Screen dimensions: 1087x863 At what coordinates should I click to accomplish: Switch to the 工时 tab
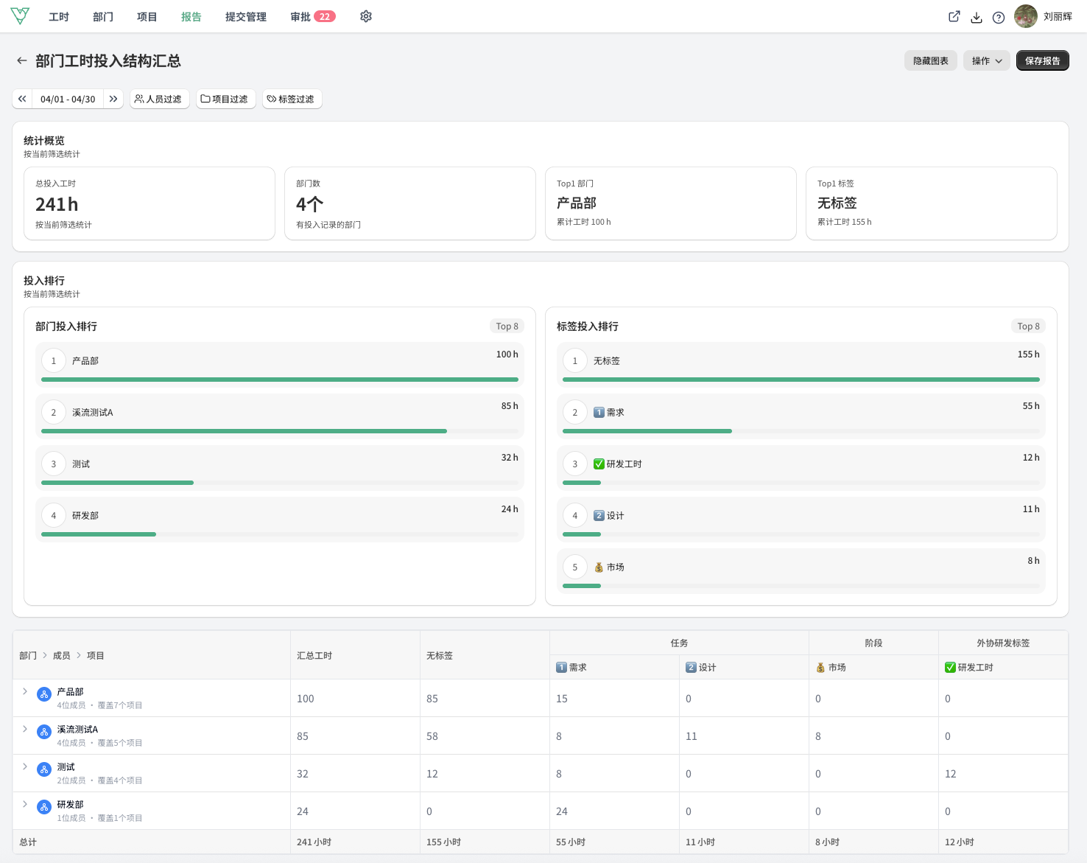pyautogui.click(x=59, y=16)
